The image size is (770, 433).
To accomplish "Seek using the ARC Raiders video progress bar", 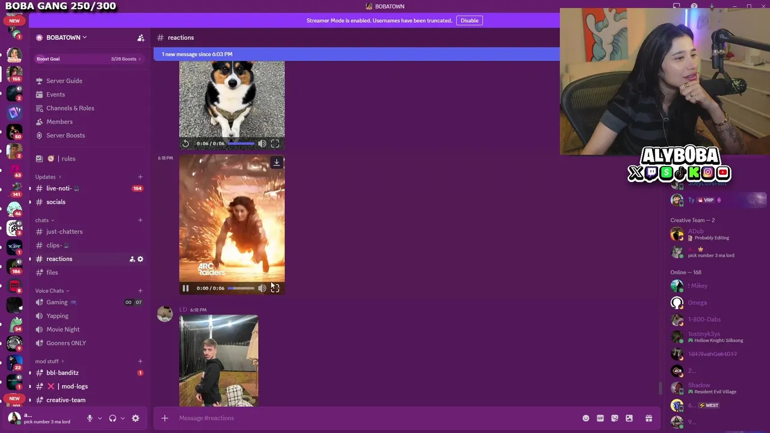I will 241,289.
